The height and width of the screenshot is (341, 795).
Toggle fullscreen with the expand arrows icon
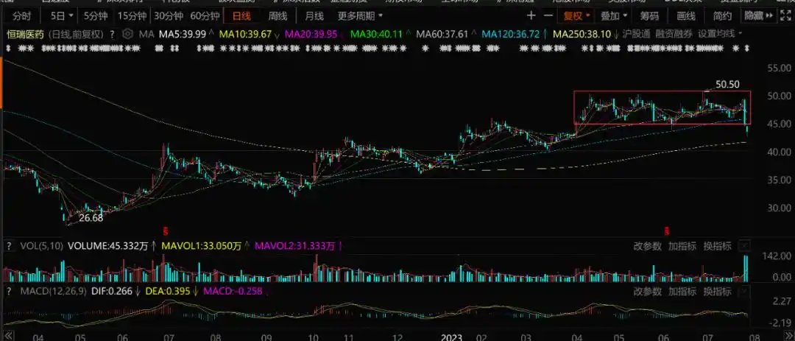click(x=786, y=16)
